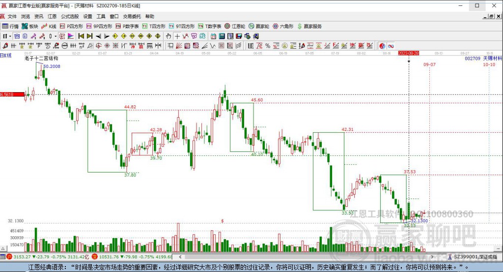Open the 浏览 menu
503x272 pixels.
click(26, 16)
